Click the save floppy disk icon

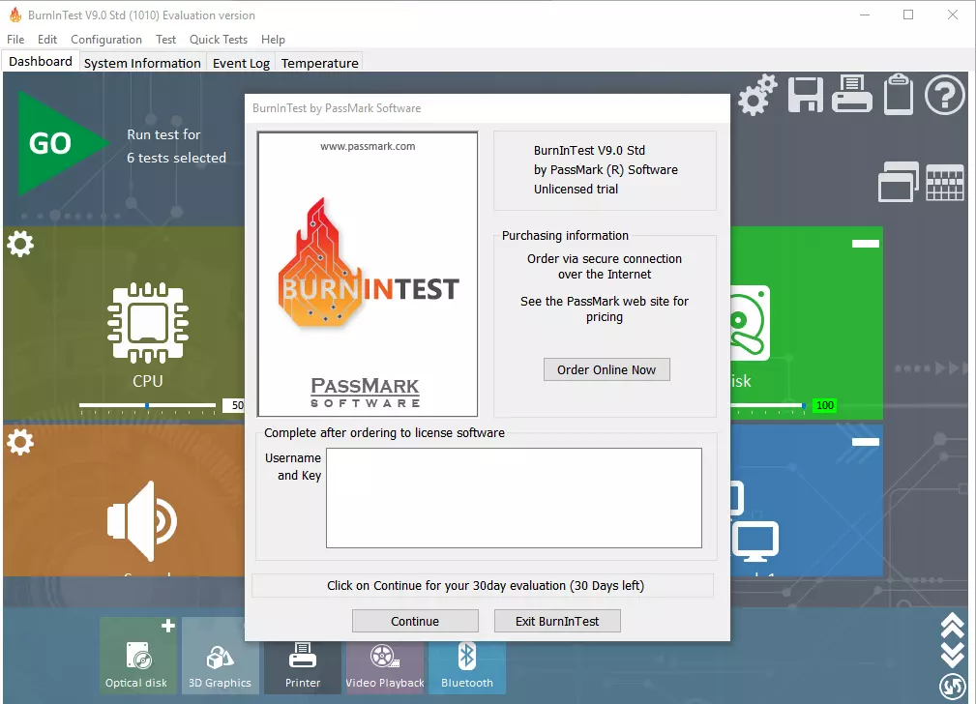[x=805, y=95]
